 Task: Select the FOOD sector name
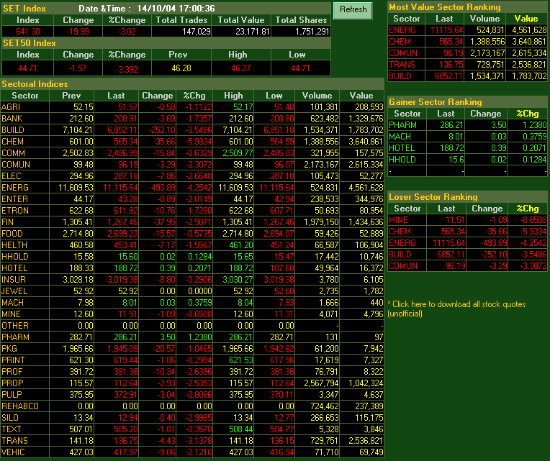(x=12, y=234)
